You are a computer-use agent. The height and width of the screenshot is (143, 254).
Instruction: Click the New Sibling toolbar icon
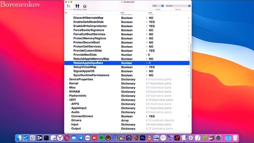77,6
